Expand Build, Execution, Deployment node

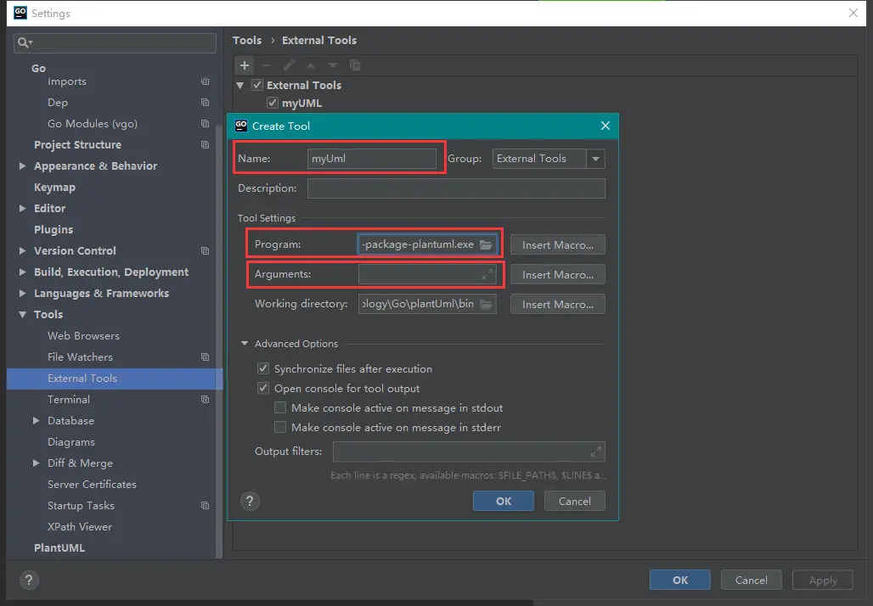(22, 272)
